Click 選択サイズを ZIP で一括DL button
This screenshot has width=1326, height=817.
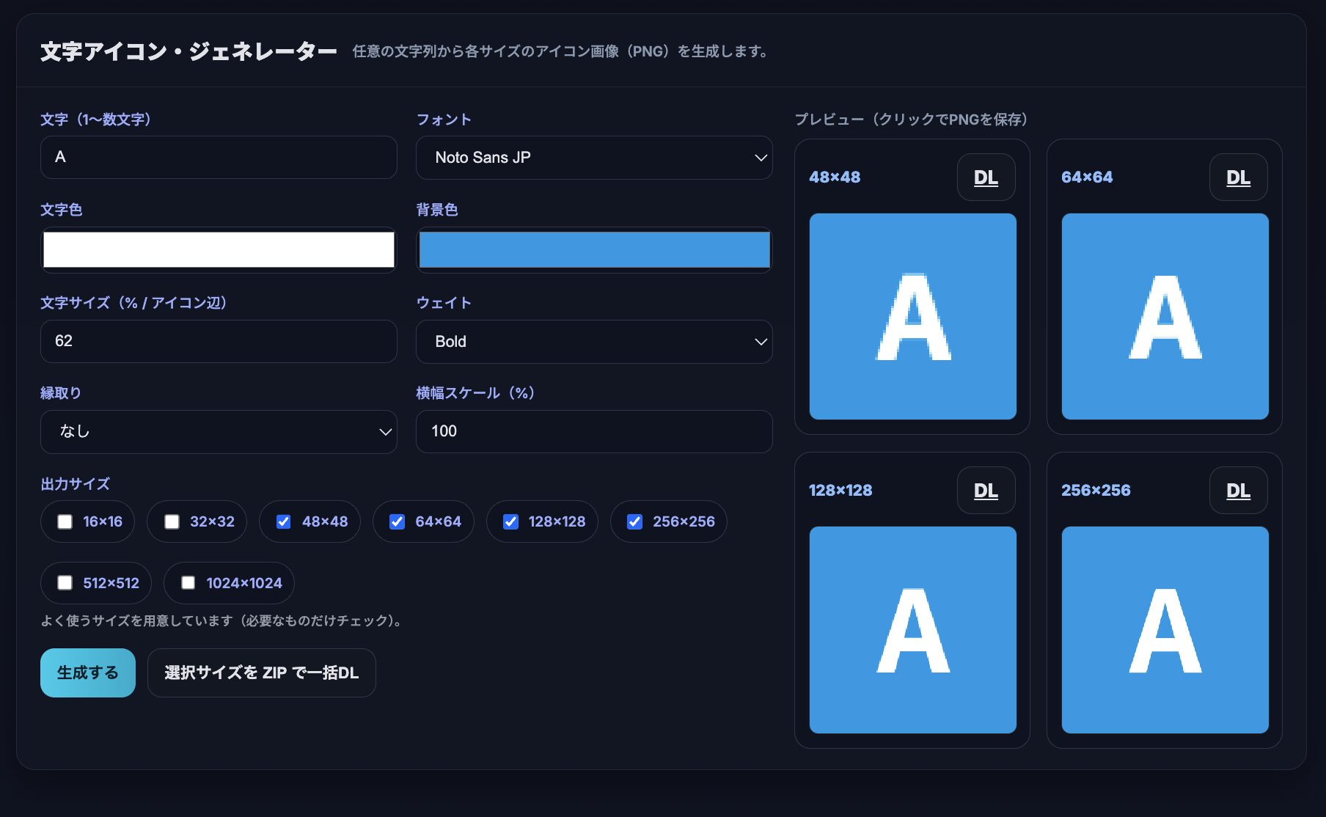tap(261, 673)
